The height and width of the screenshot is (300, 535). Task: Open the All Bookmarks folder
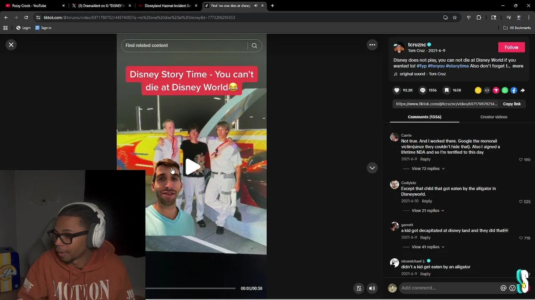pyautogui.click(x=517, y=28)
